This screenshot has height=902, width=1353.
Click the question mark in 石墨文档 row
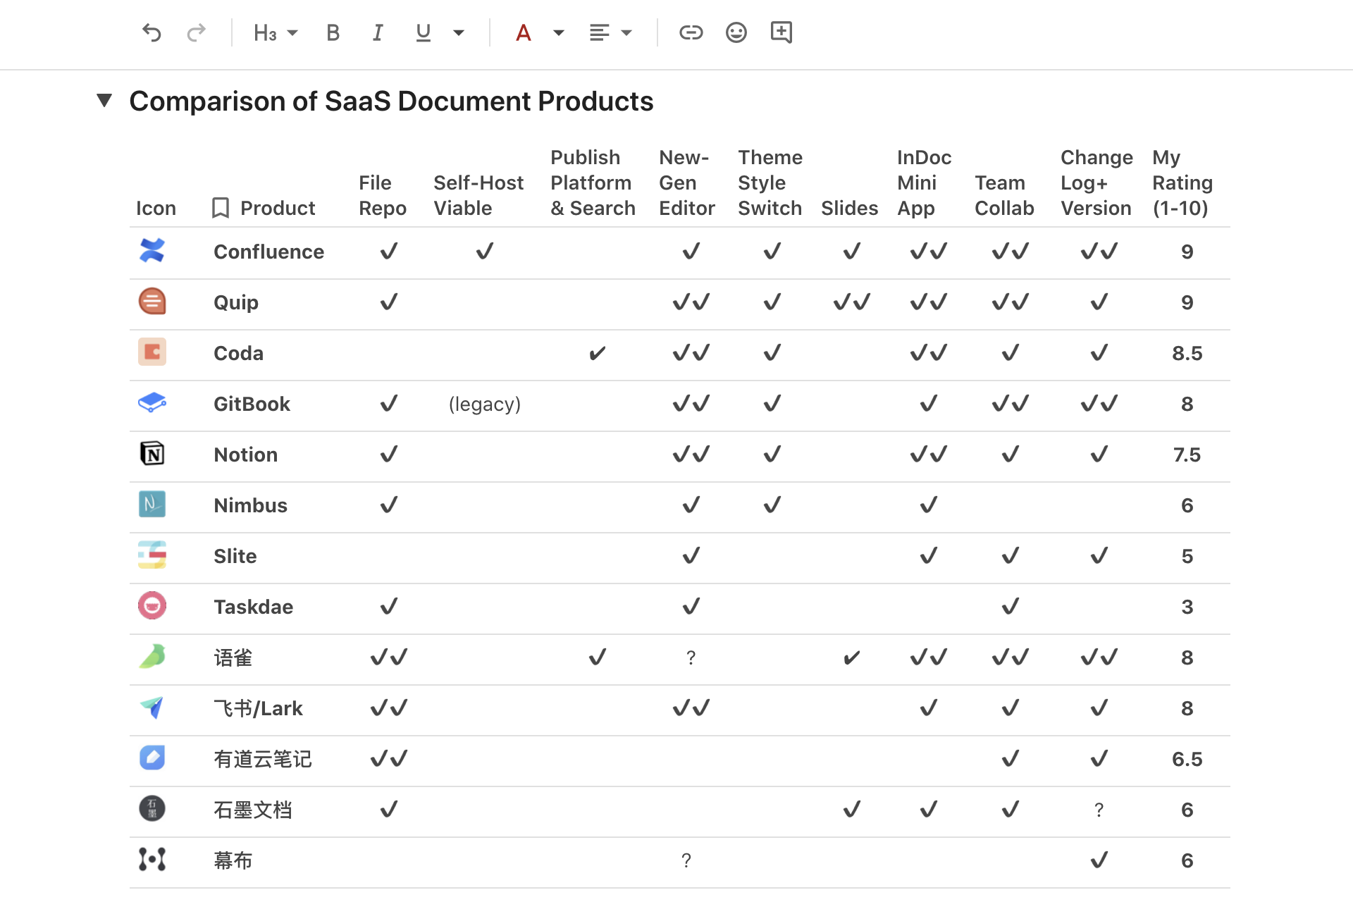1099,810
